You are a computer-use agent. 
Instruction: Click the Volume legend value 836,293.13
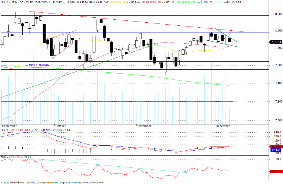[x=234, y=2]
